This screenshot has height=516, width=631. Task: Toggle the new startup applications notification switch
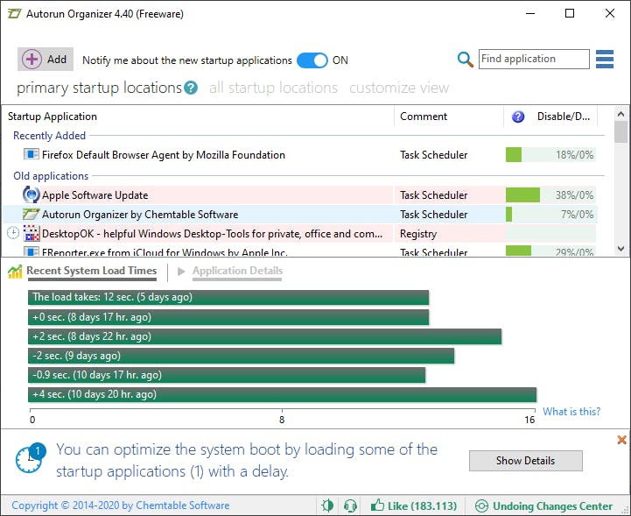312,60
